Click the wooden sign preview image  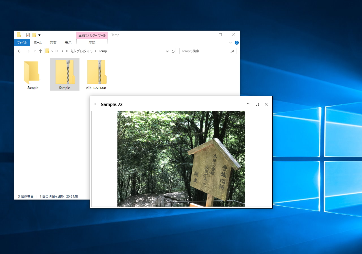181,159
